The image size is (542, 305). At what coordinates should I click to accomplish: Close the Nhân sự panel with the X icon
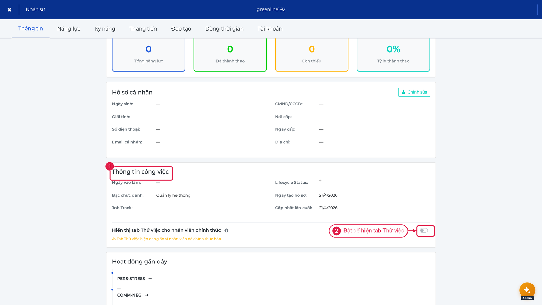(x=9, y=9)
